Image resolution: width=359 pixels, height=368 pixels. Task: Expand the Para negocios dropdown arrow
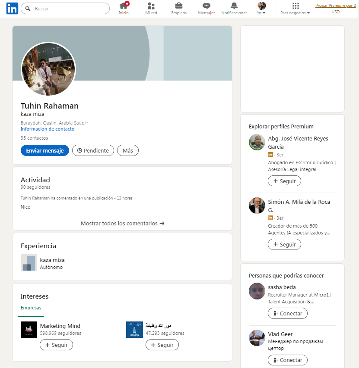pyautogui.click(x=308, y=13)
